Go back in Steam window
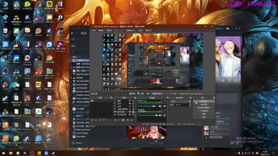 click(x=72, y=33)
